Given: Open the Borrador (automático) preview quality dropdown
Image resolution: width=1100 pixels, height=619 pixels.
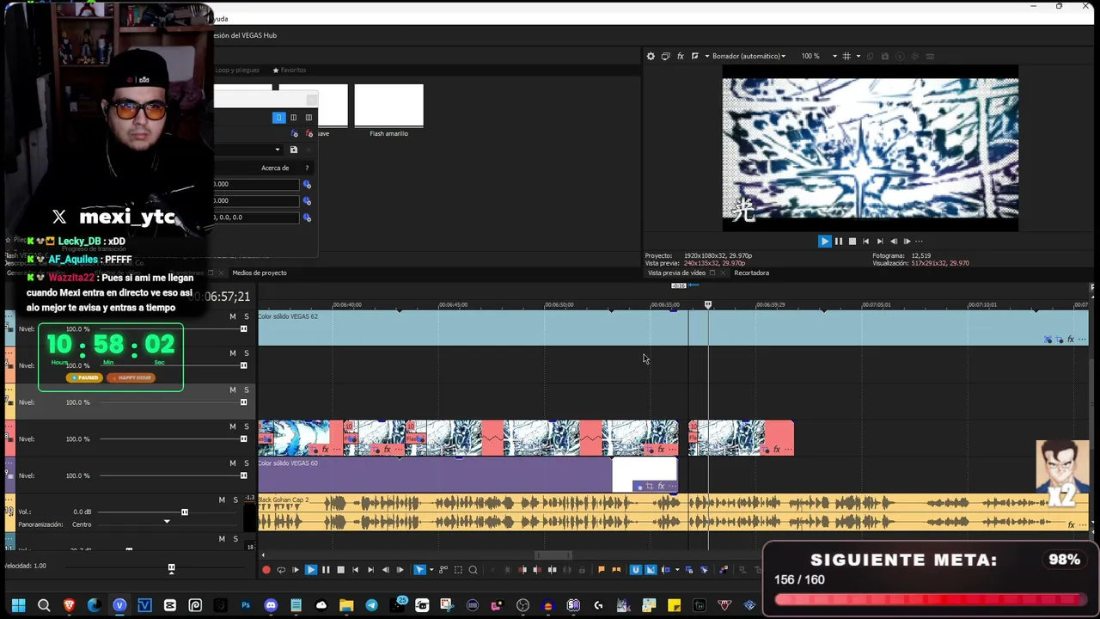Looking at the screenshot, I should (749, 57).
